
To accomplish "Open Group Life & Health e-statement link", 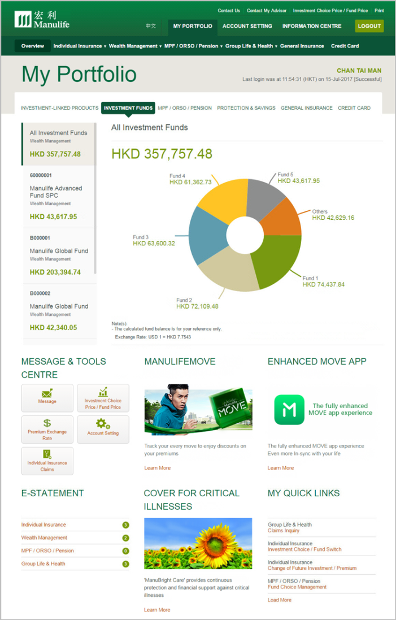I will click(43, 564).
